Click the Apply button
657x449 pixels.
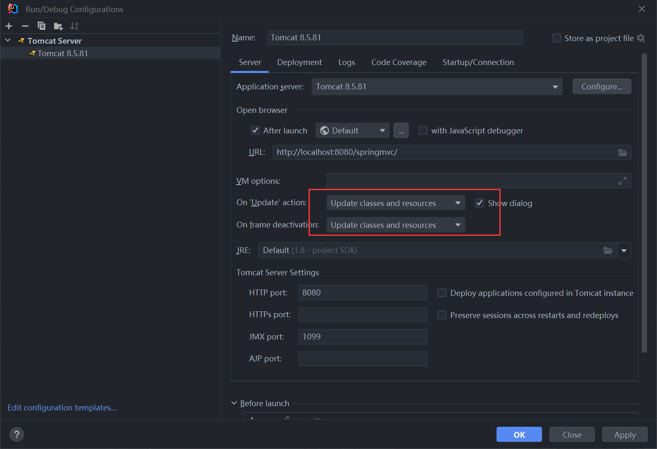point(625,435)
